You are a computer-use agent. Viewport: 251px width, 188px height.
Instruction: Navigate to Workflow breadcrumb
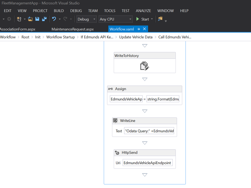click(8, 37)
